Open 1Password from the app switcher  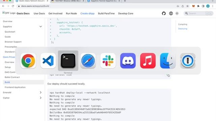188,61
